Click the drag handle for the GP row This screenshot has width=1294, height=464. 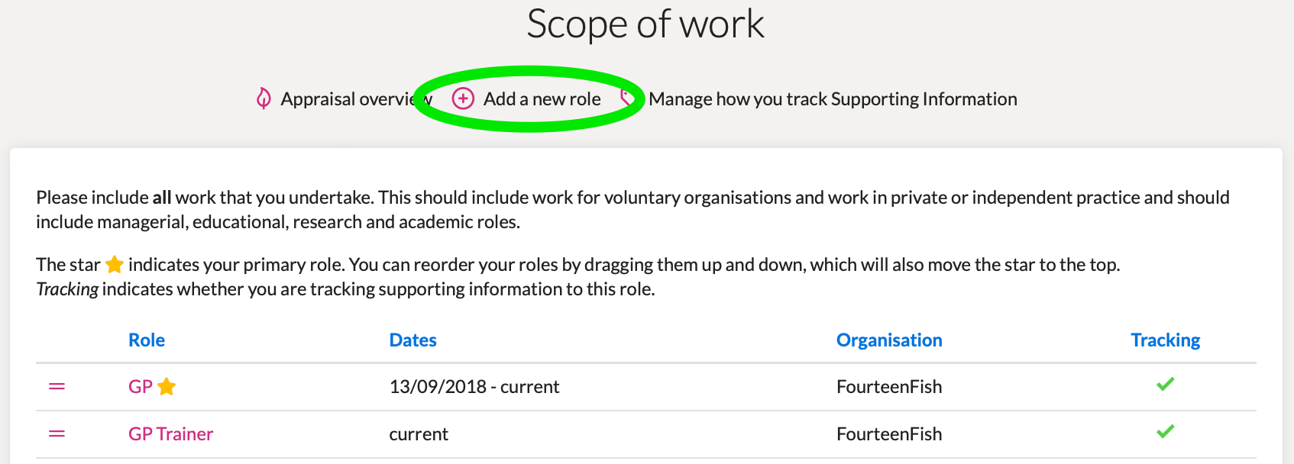[57, 387]
